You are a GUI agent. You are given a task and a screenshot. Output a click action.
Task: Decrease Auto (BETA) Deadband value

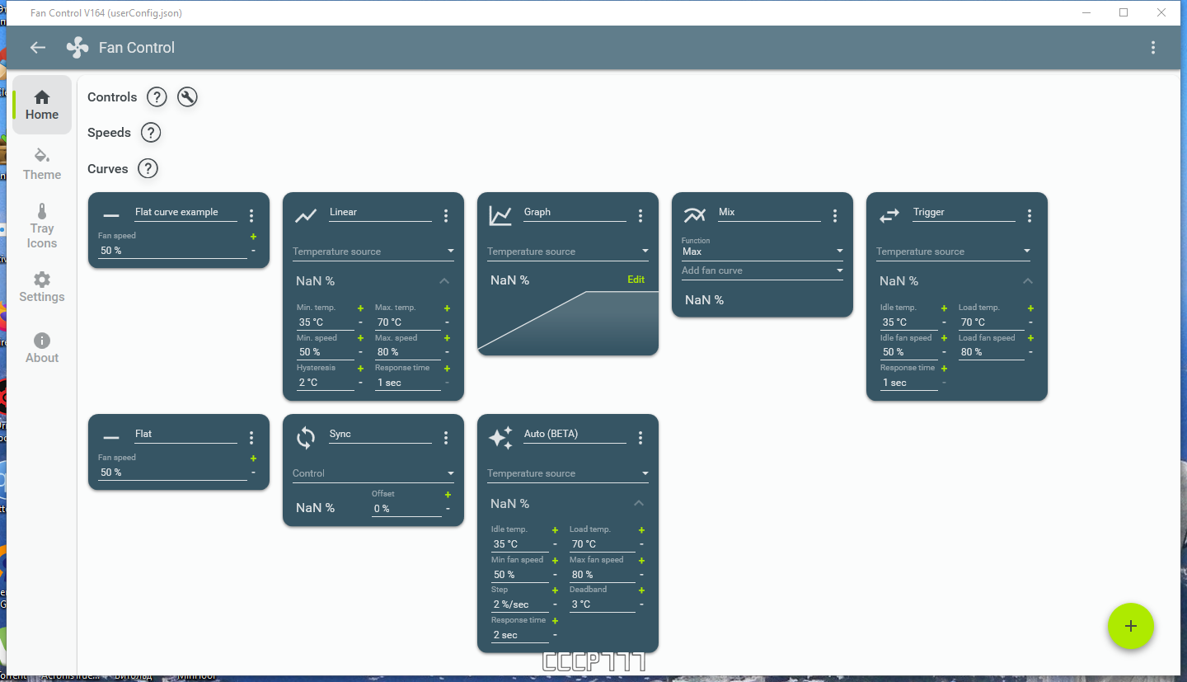[641, 604]
